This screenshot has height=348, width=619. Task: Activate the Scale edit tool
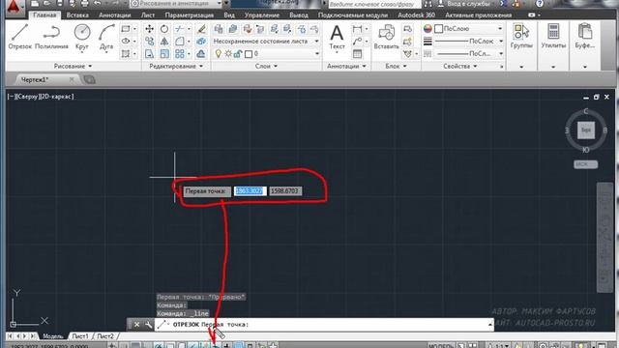point(164,53)
